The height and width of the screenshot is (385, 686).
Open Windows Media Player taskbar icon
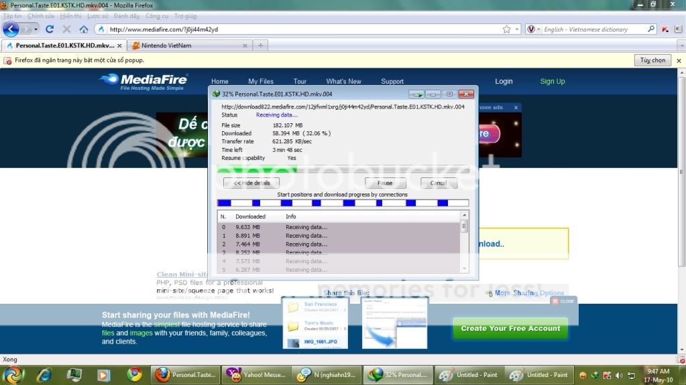point(104,375)
